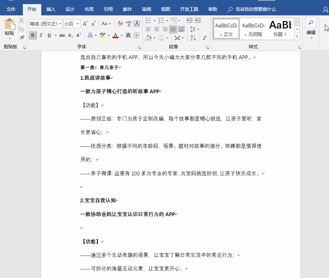Select the Format Painter icon
Viewport: 329px width, 278px height.
click(x=21, y=37)
